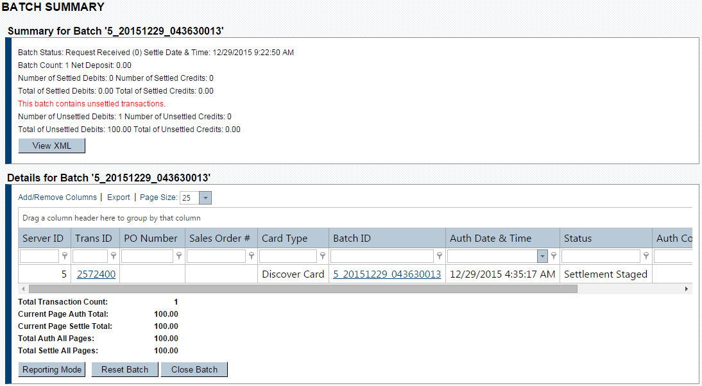
Task: Switch to Reporting Mode
Action: click(52, 369)
